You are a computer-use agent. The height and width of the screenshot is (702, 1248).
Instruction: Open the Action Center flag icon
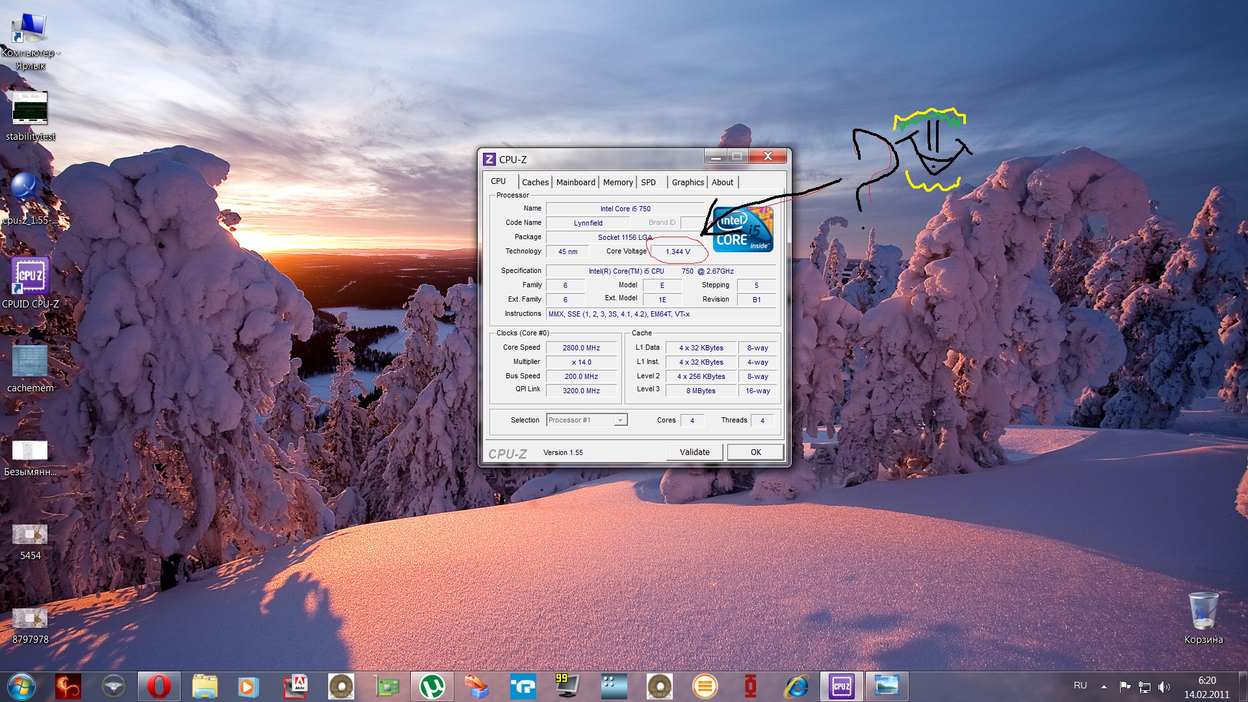(1124, 686)
